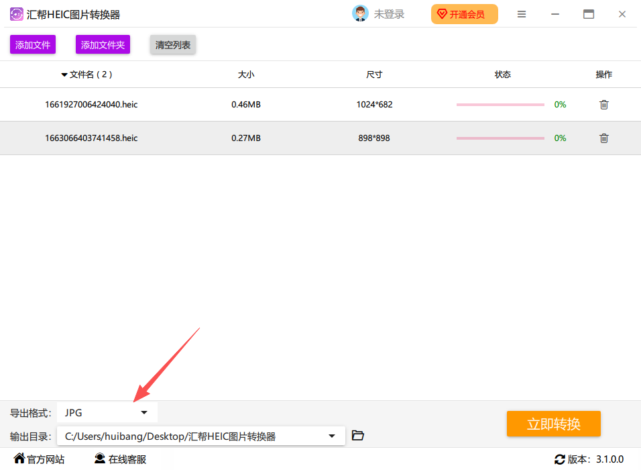Select the 1663066403741458.heic row
The width and height of the screenshot is (641, 470).
[320, 138]
